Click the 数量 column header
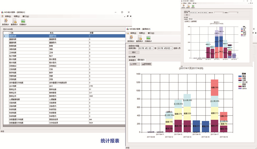The height and width of the screenshot is (149, 257). point(92,33)
